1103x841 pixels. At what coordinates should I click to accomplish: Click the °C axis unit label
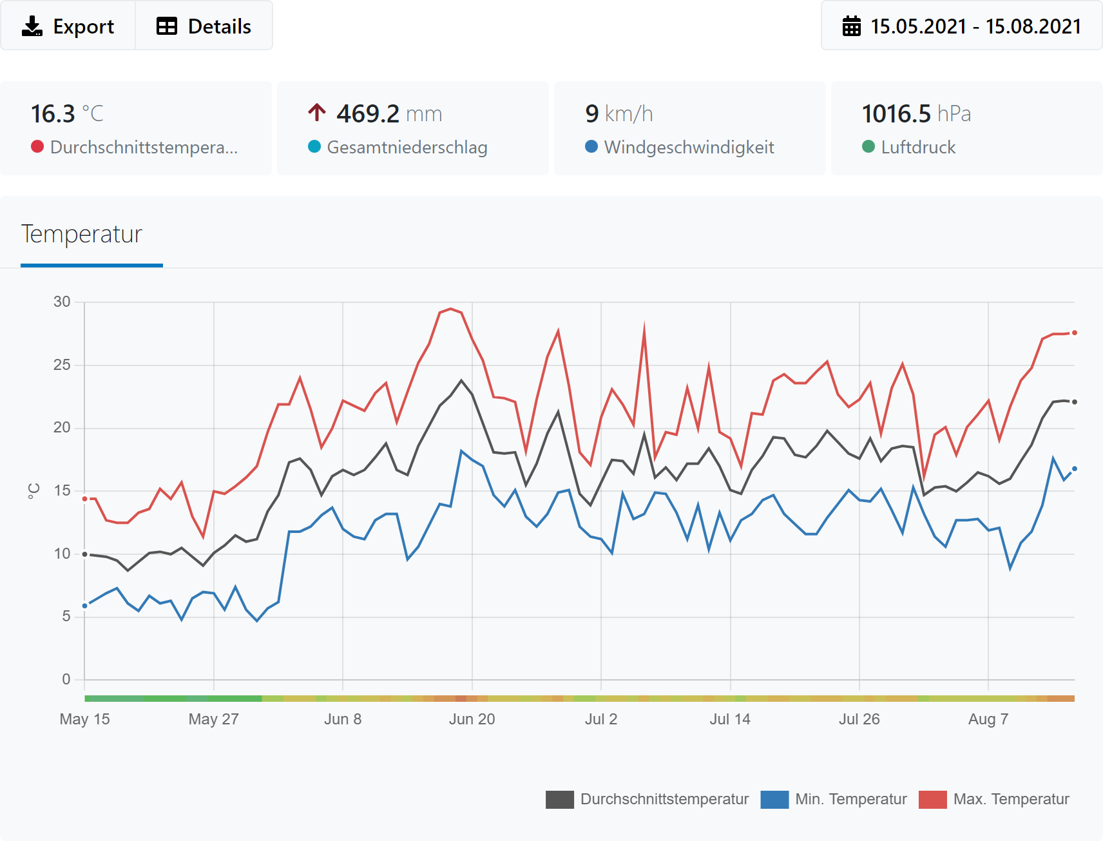(x=34, y=491)
